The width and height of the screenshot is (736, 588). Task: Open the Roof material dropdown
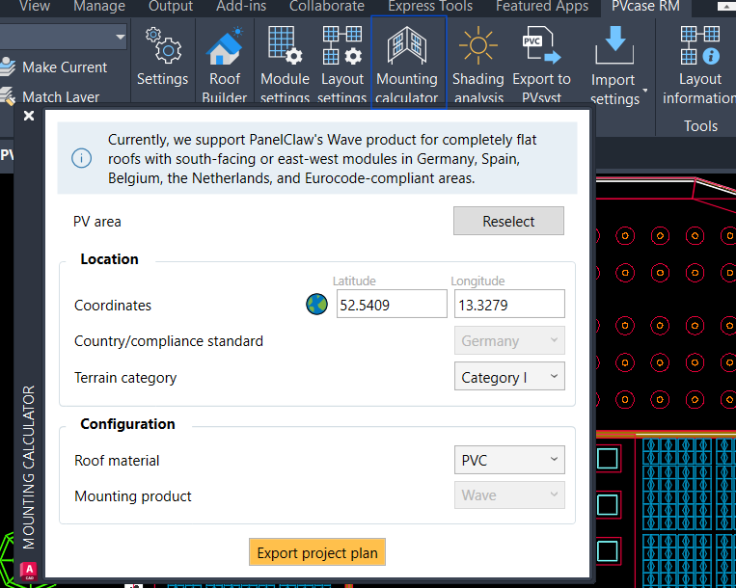pos(509,460)
